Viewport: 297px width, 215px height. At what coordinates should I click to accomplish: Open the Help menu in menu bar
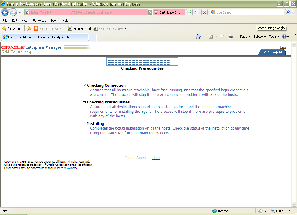66,21
